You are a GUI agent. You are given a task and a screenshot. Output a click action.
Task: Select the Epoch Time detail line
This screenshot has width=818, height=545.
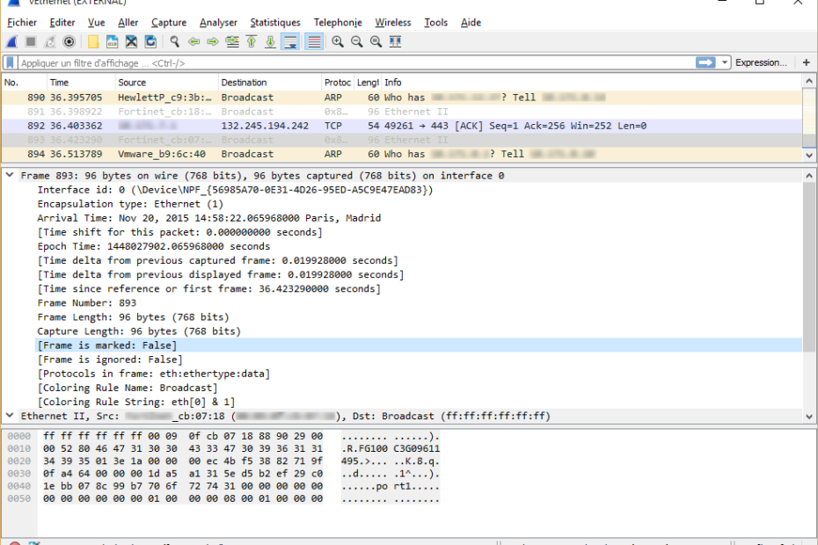click(x=153, y=246)
